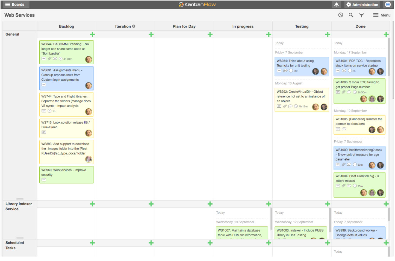The image size is (395, 261).
Task: Click comment icon on WS954 card
Action: pos(285,71)
